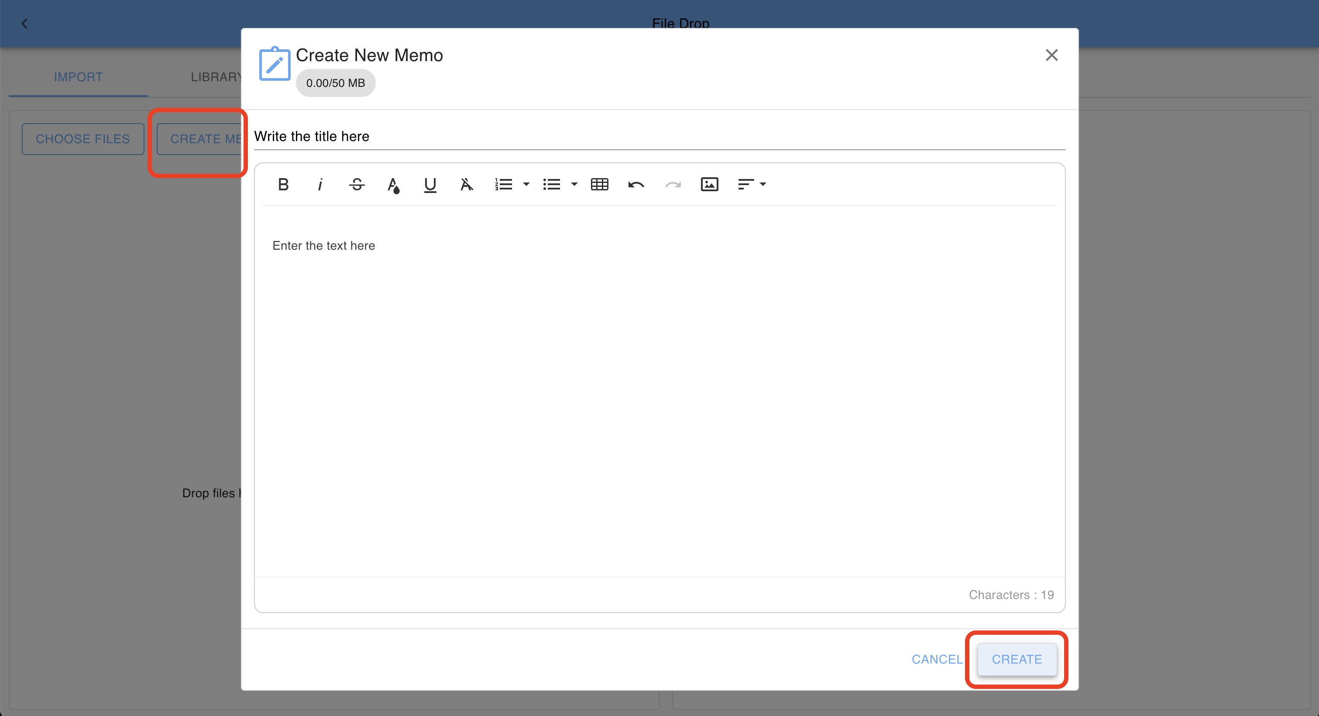Viewport: 1319px width, 716px height.
Task: Insert an image into memo
Action: tap(709, 184)
